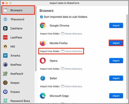
Task: Click the sidebar list scrollbar
Action: pos(36,39)
